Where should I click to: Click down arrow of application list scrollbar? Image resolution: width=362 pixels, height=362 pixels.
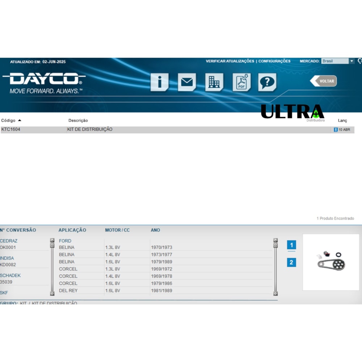(x=275, y=294)
